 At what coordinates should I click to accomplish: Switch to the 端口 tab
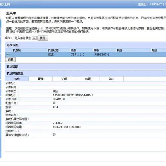(x=112, y=79)
